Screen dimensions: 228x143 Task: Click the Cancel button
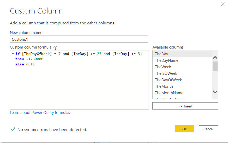(x=208, y=129)
